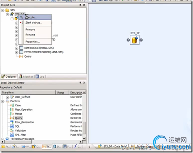This screenshot has height=153, width=193.
Task: Click the STS_Job job icon
Action: coord(12,14)
